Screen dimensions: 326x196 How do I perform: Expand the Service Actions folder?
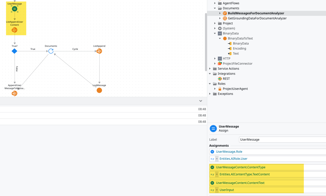[210, 69]
